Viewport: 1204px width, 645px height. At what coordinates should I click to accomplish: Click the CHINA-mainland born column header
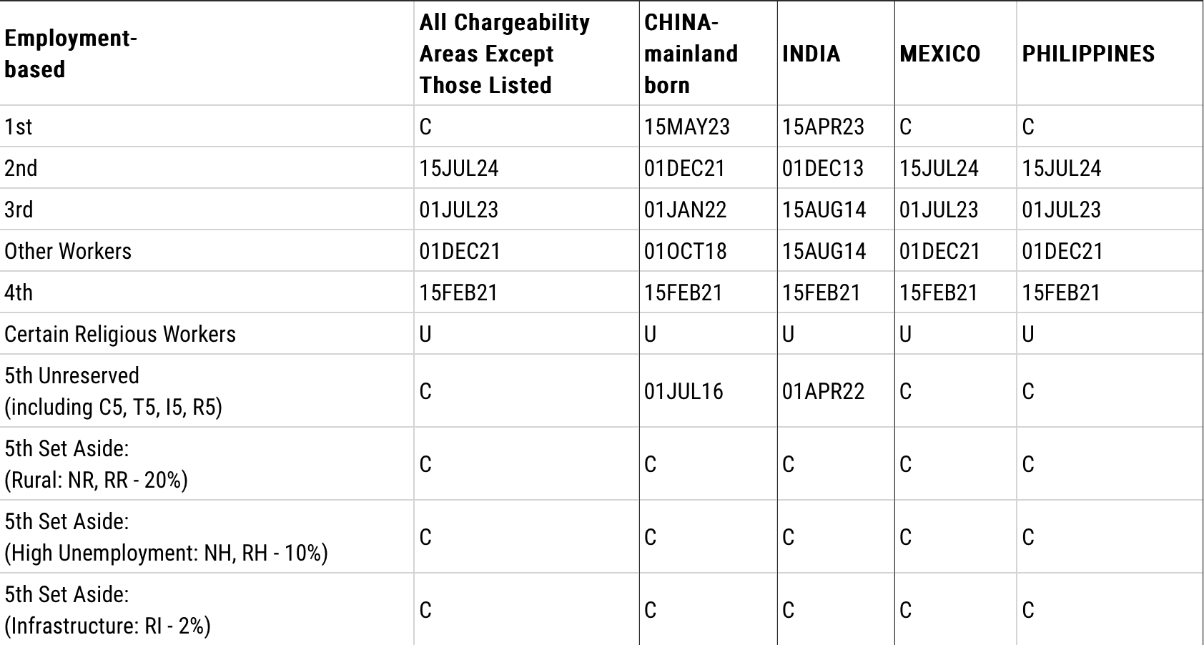[x=691, y=54]
